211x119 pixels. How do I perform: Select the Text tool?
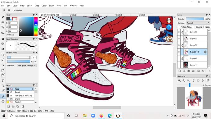[x=3, y=80]
